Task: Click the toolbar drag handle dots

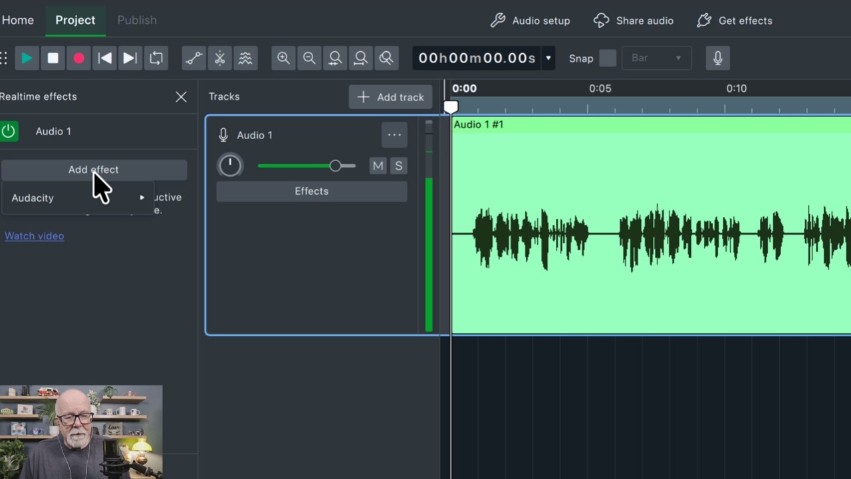Action: 4,58
